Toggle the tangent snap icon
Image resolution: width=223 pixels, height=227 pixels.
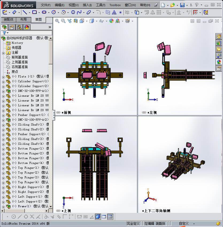point(46,217)
